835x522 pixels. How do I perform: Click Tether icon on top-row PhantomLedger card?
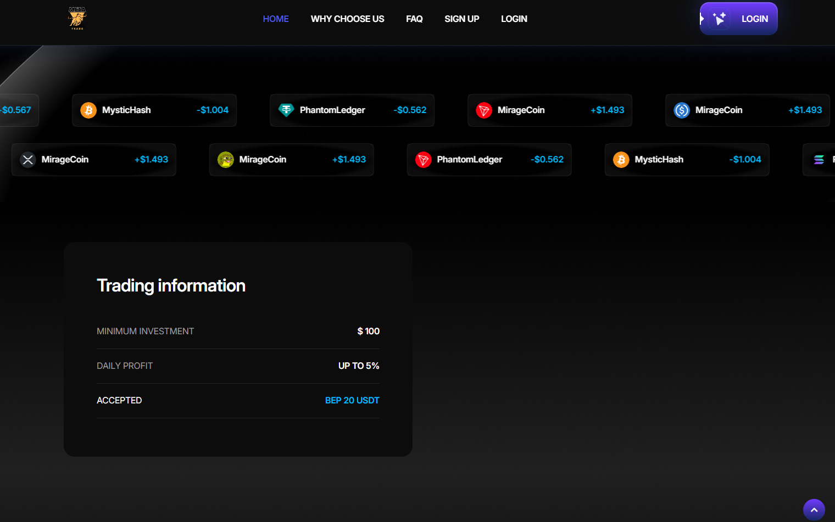pyautogui.click(x=286, y=110)
